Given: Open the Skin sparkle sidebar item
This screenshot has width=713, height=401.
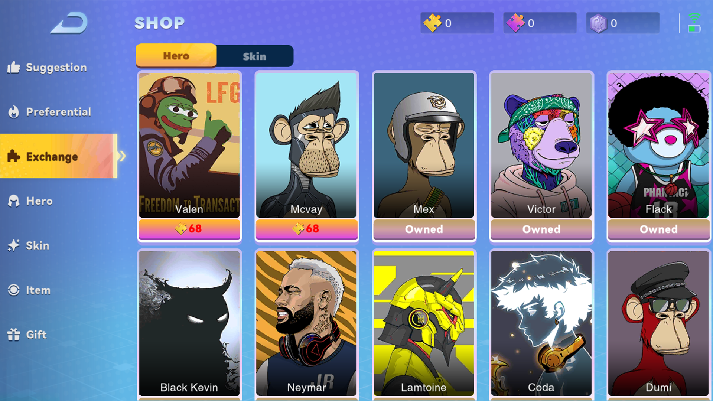Looking at the screenshot, I should coord(29,245).
